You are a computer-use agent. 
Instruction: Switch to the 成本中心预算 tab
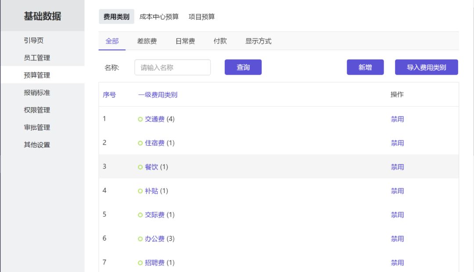pos(159,17)
